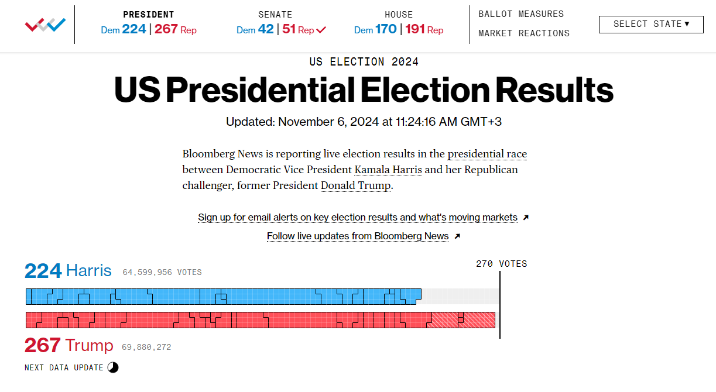Click arrow icon beside email alerts link

pos(526,218)
